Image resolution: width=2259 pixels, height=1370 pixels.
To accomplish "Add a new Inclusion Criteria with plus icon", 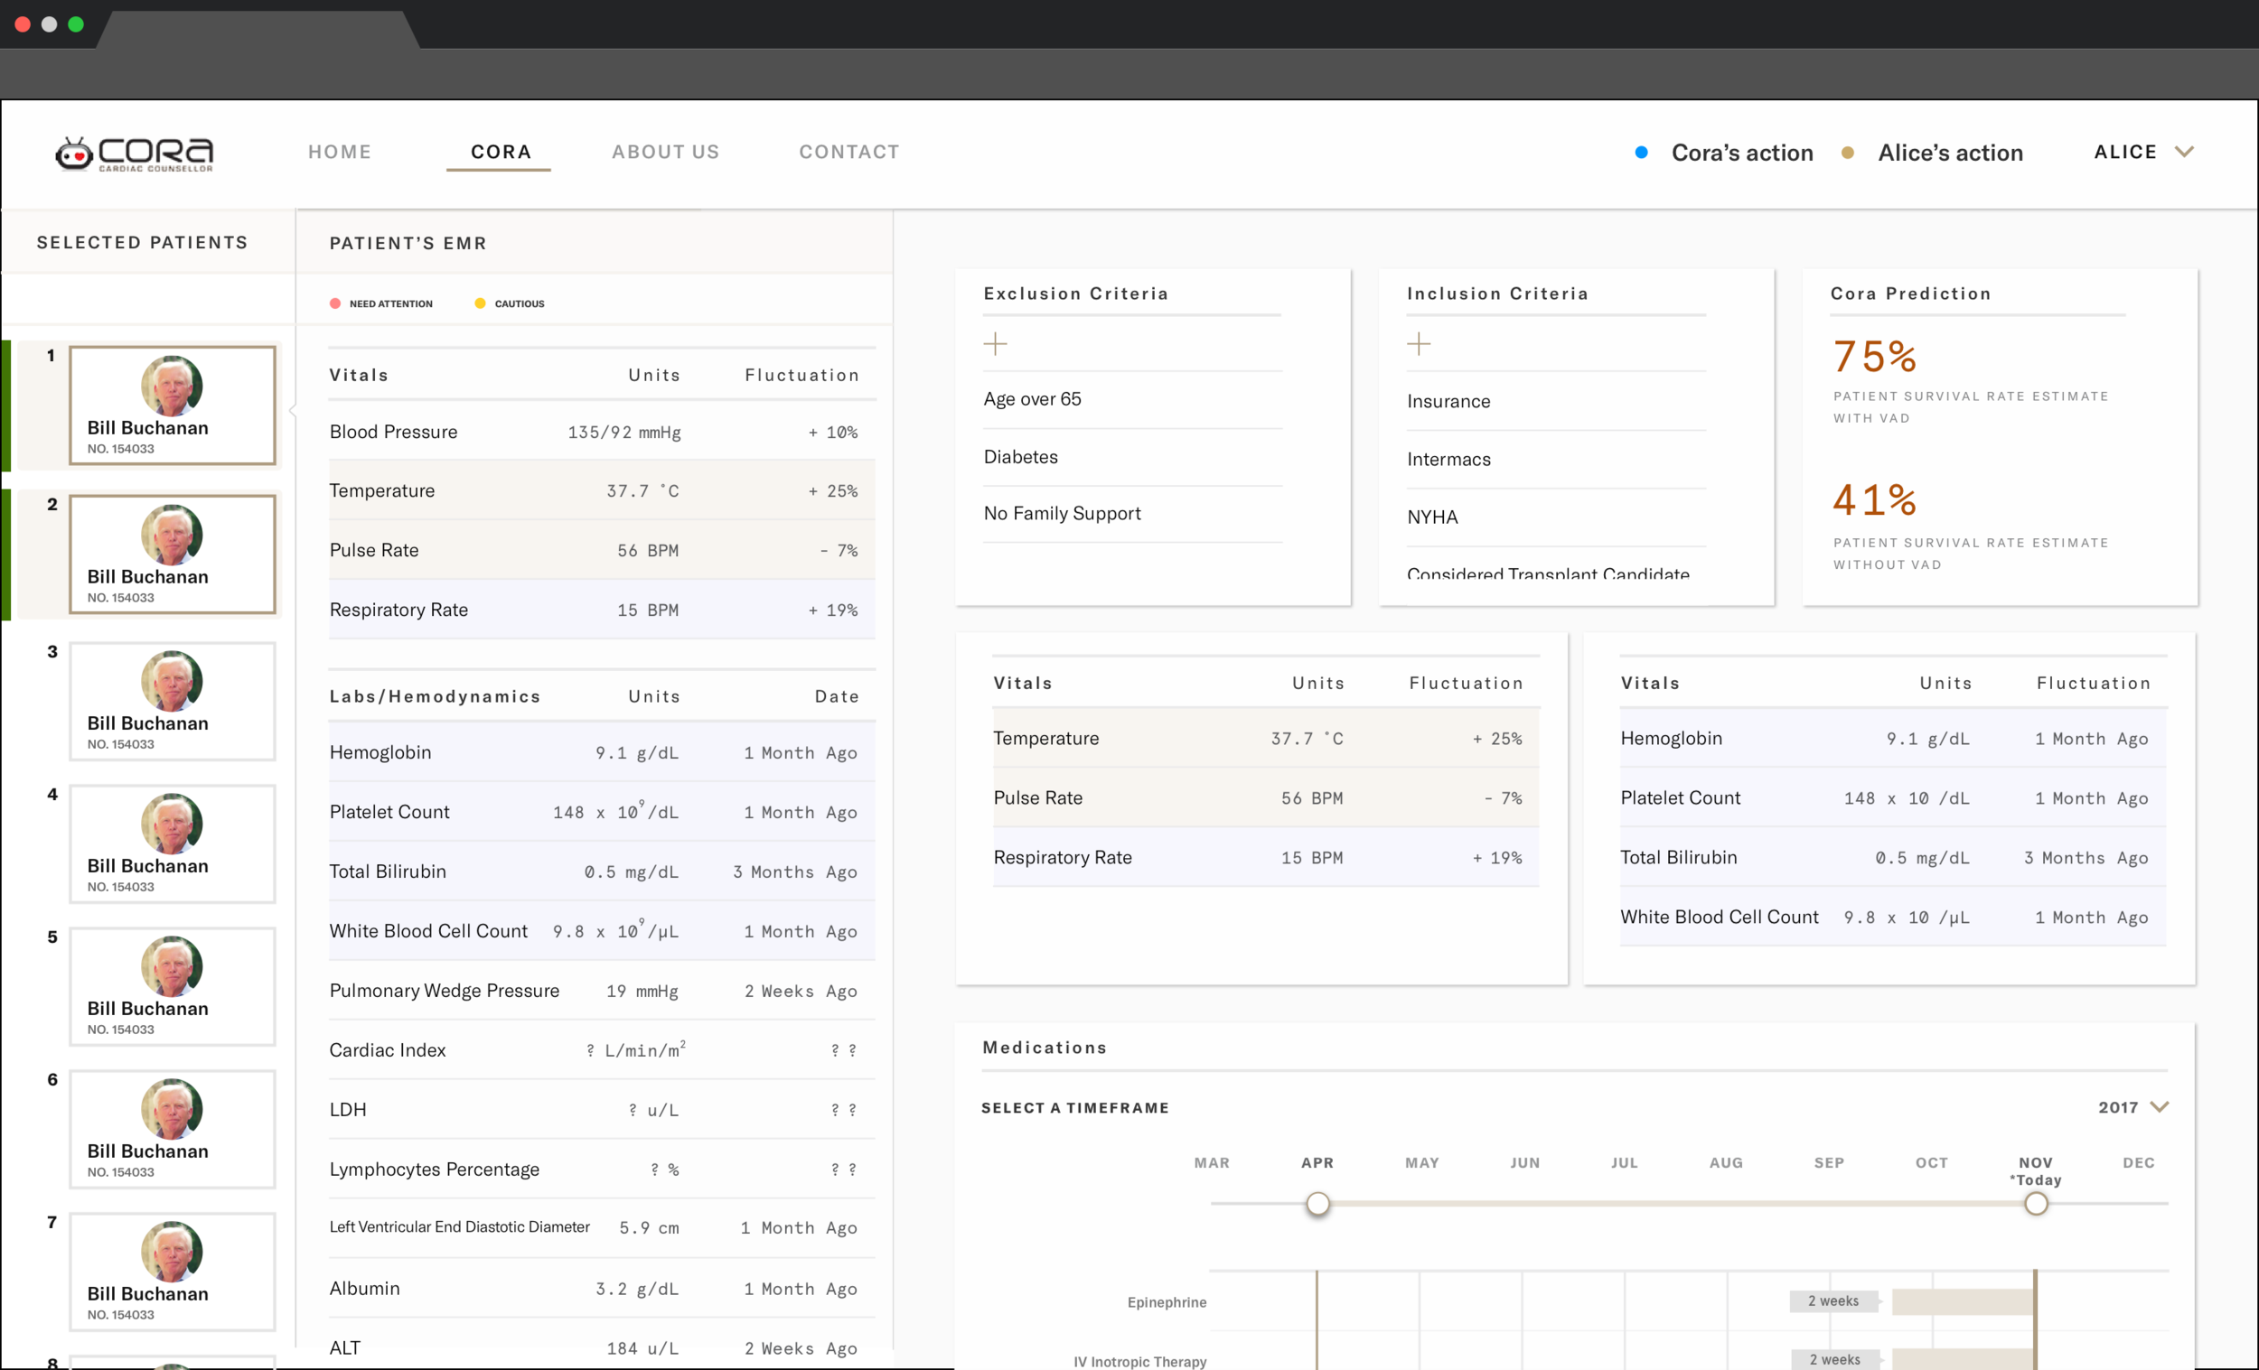I will coord(1419,345).
